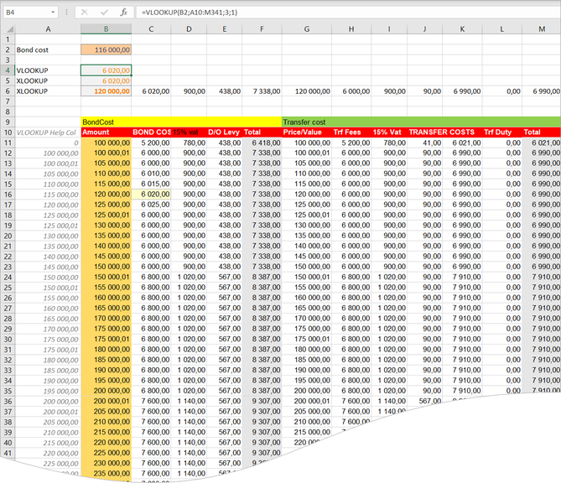The width and height of the screenshot is (561, 483).
Task: Click cell J11 showing 41,00
Action: point(424,143)
